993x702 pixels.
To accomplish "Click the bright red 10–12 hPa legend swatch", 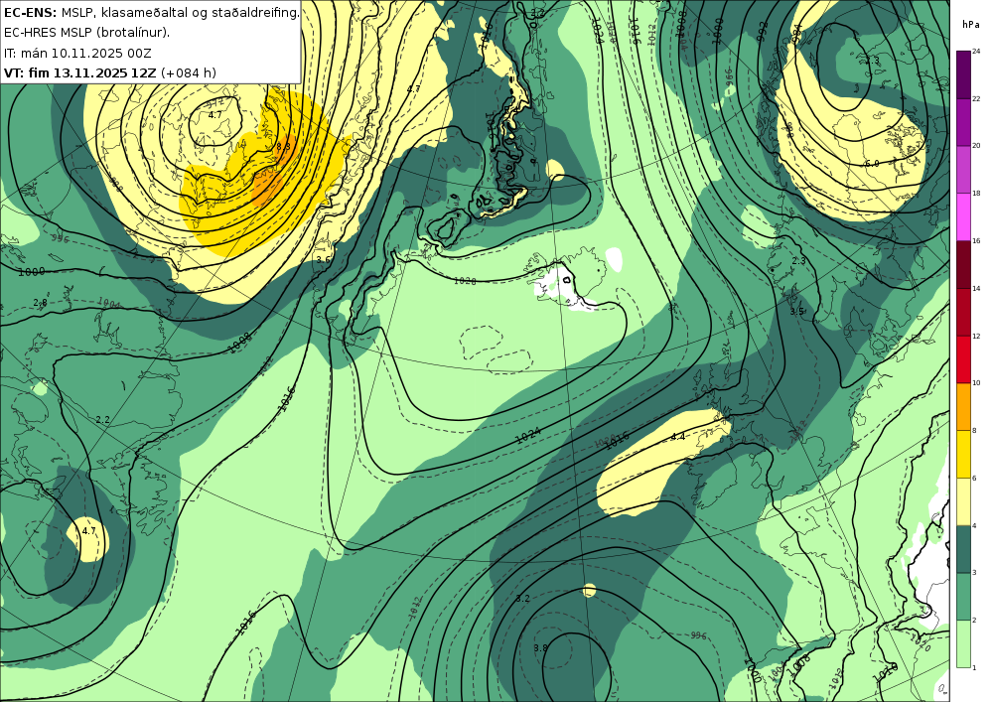I will pos(963,358).
